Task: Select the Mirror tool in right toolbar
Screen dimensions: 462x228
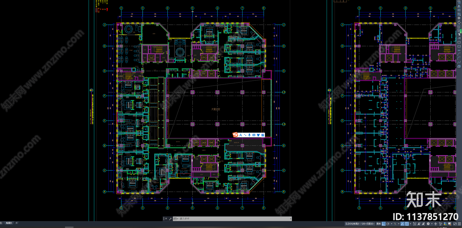Action: coord(459,6)
